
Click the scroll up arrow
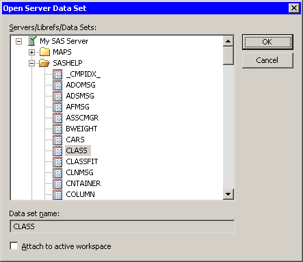tap(228, 41)
